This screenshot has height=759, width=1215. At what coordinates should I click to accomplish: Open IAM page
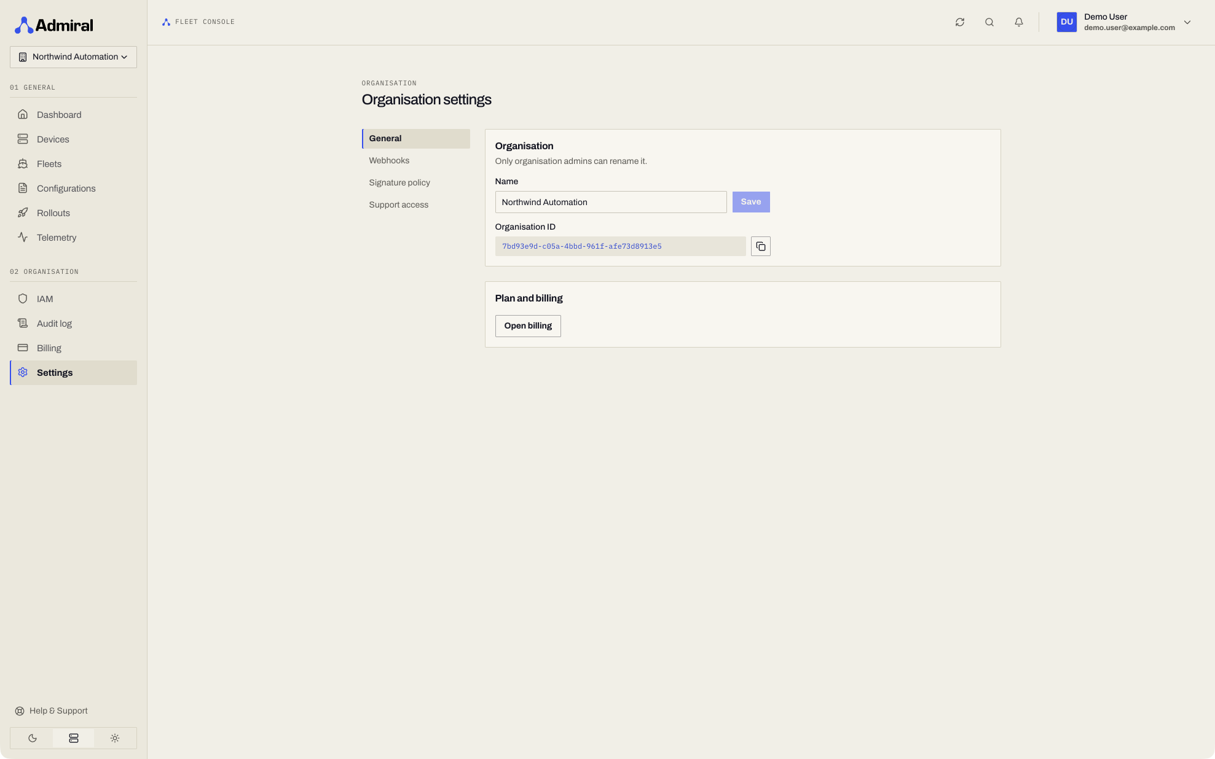73,299
